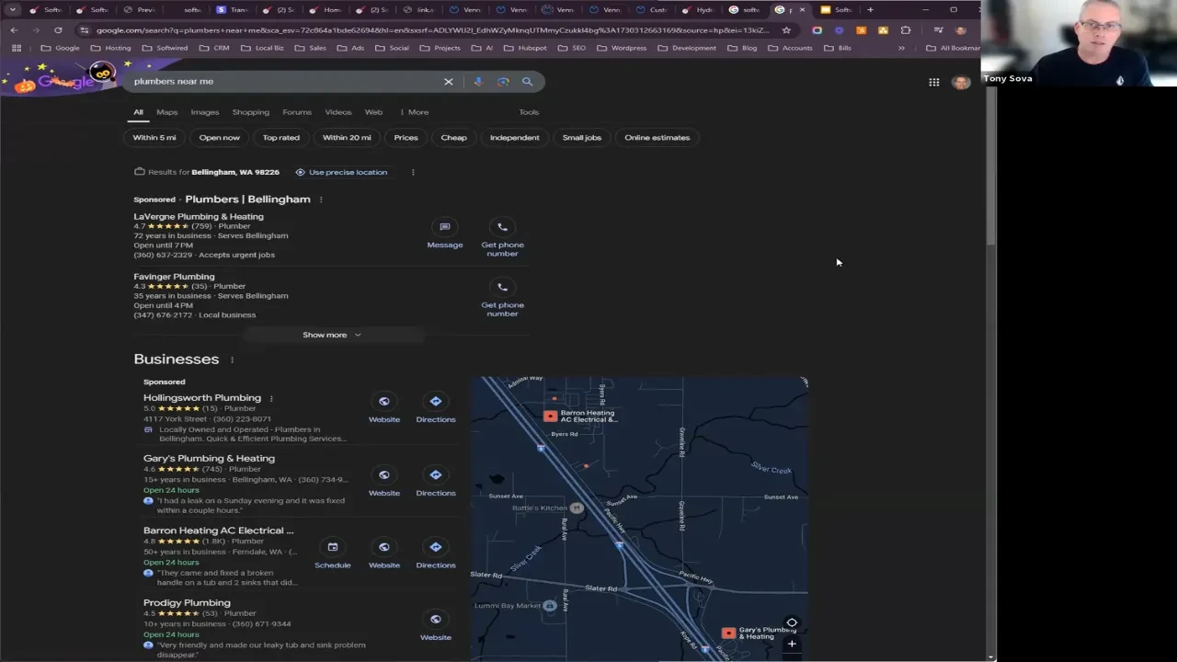Switch to the Forums search tab
This screenshot has width=1177, height=662.
click(297, 112)
